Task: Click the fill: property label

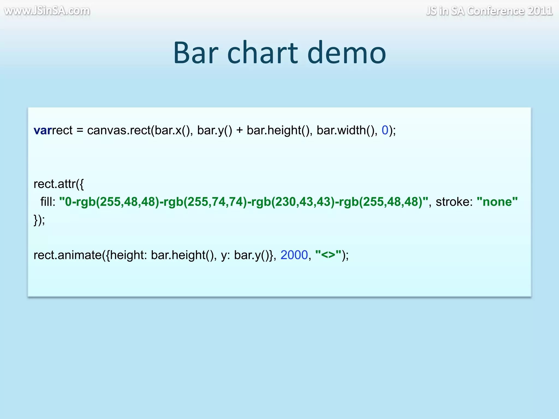Action: coord(48,202)
